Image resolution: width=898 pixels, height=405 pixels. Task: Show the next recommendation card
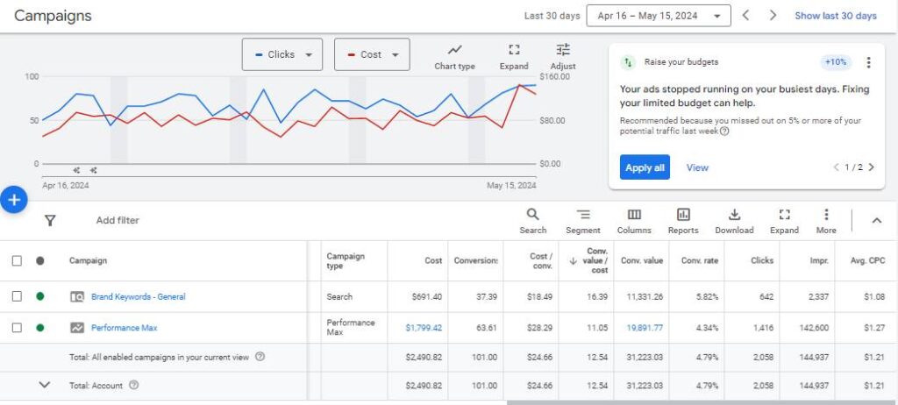click(872, 167)
